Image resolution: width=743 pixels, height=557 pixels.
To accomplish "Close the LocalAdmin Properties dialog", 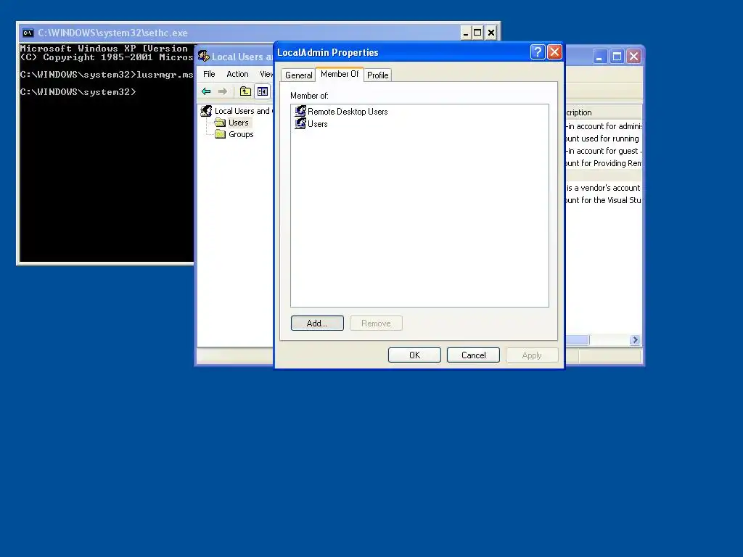I will [554, 51].
